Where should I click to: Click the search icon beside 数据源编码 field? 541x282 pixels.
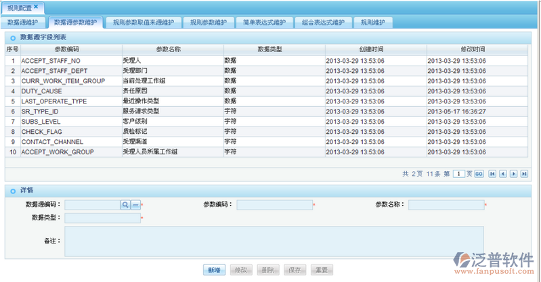point(125,204)
